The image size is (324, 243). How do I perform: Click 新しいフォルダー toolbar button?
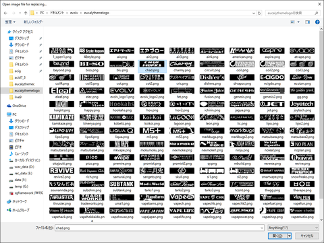point(34,22)
